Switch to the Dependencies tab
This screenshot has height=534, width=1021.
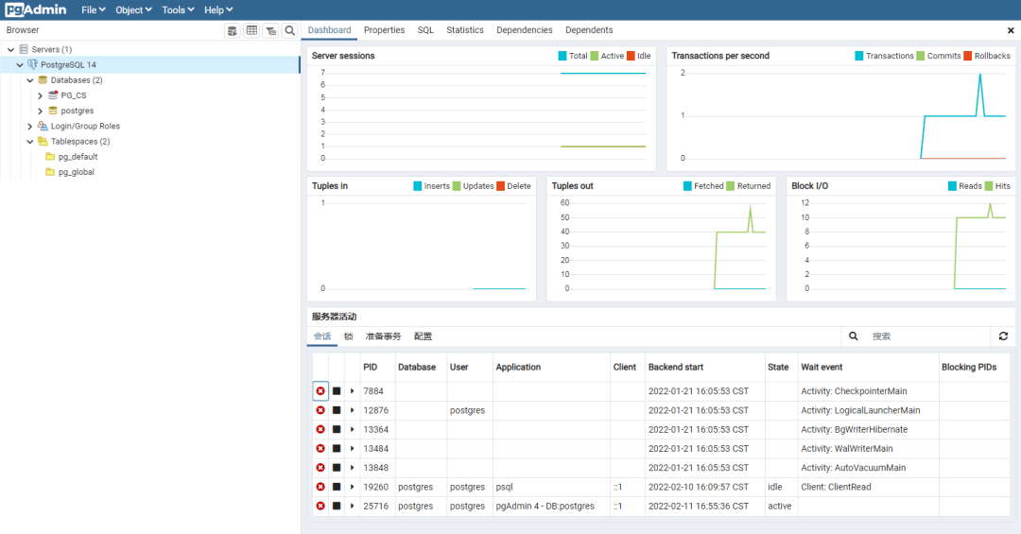point(524,30)
